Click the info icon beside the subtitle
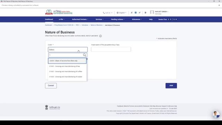The image size is (222, 125). pyautogui.click(x=100, y=36)
